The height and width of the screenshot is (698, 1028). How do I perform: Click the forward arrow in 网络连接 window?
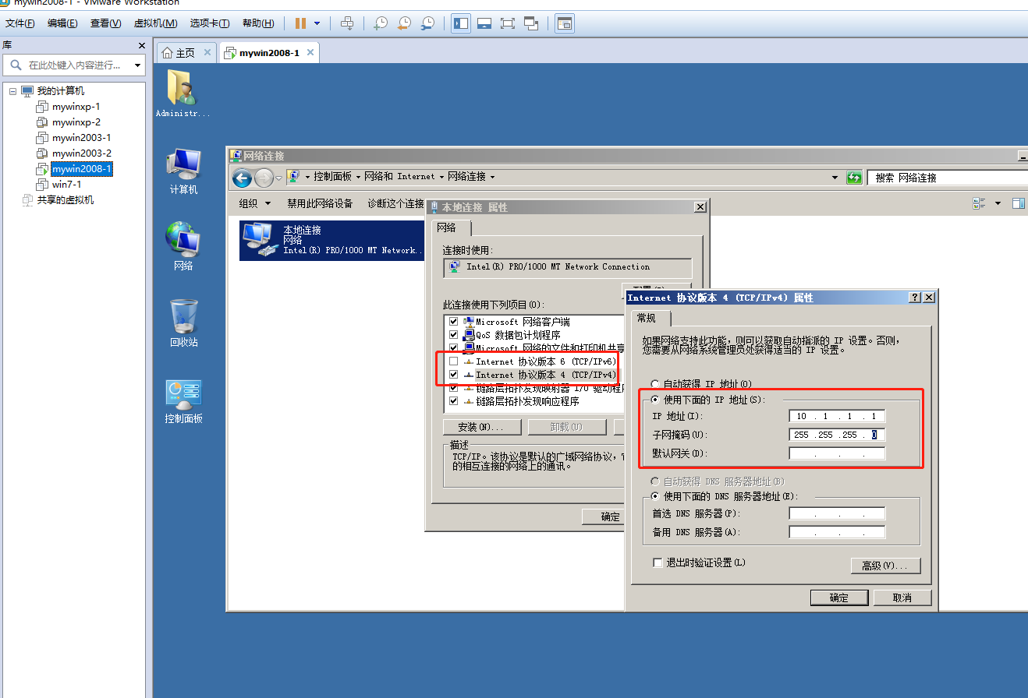click(x=264, y=178)
